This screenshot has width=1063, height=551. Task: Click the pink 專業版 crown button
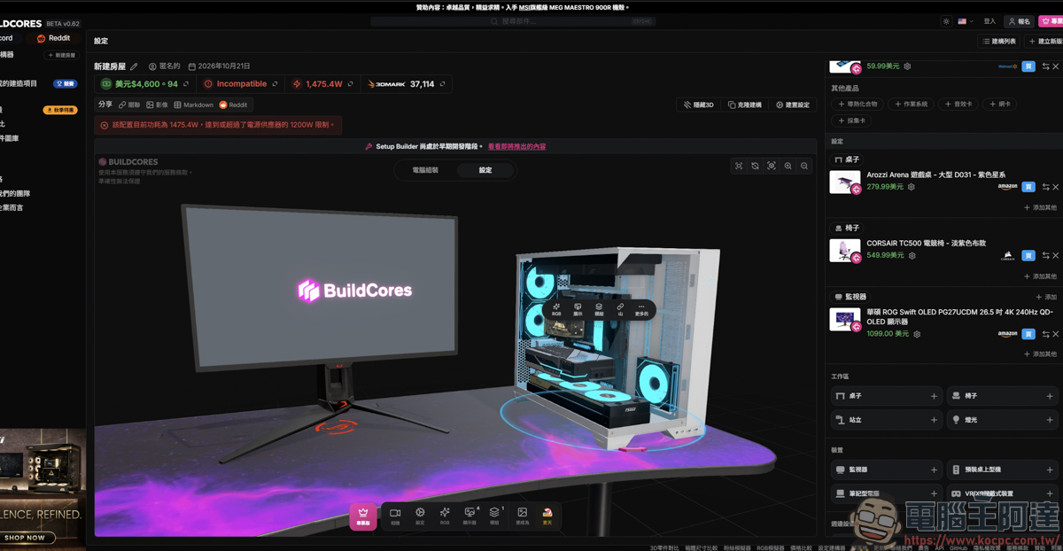[x=362, y=516]
